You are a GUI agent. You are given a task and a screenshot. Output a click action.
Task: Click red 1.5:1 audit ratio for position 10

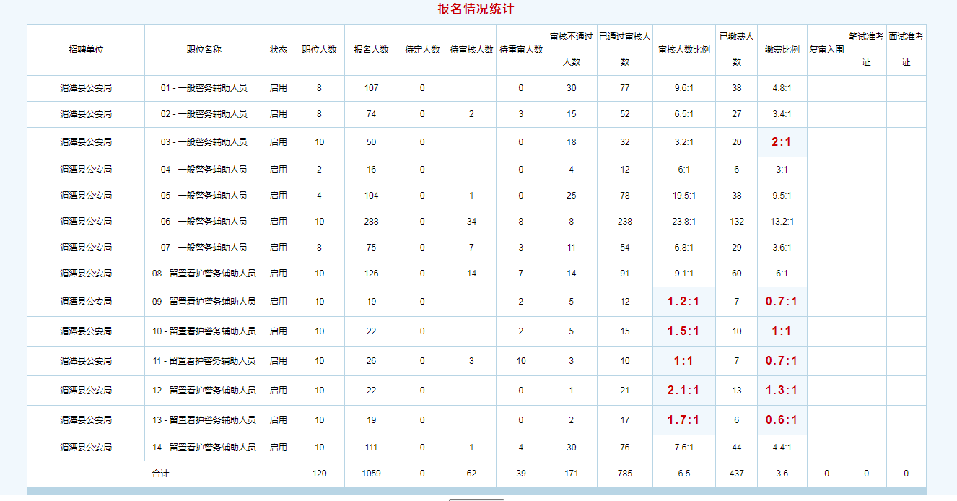pos(683,331)
